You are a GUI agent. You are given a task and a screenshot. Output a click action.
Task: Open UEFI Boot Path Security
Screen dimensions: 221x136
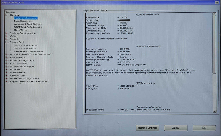(28, 27)
